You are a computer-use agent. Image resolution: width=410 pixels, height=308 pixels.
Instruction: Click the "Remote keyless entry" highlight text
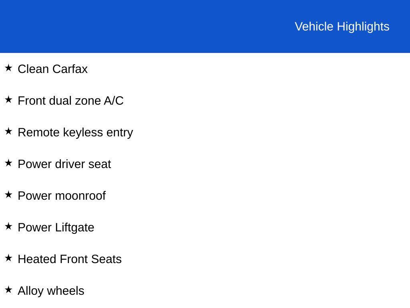coord(75,132)
